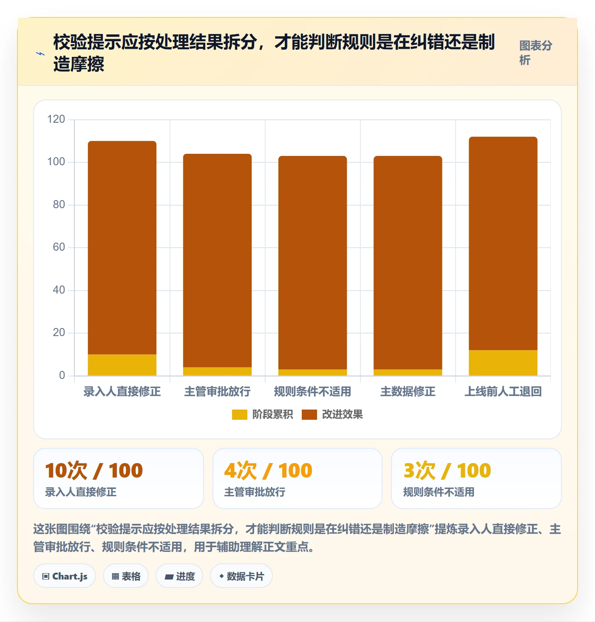The width and height of the screenshot is (595, 622).
Task: Click the orange bar segment for 主管审批放行
Action: pyautogui.click(x=217, y=260)
